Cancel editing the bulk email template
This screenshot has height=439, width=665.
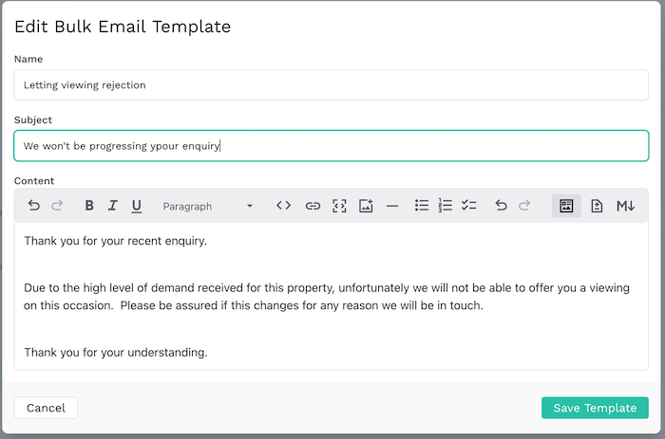pyautogui.click(x=46, y=408)
